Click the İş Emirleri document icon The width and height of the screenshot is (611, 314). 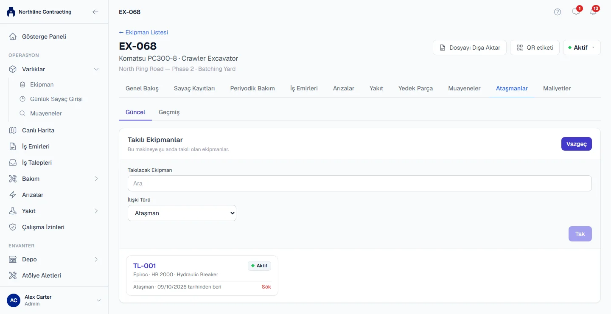[x=13, y=146]
